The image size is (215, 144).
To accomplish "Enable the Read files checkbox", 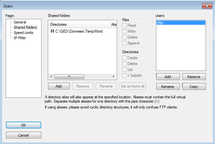I will pos(125,25).
